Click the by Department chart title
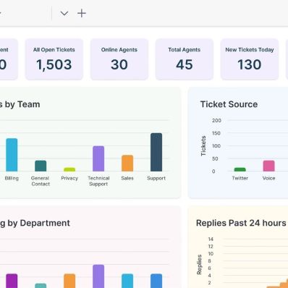 coord(35,223)
